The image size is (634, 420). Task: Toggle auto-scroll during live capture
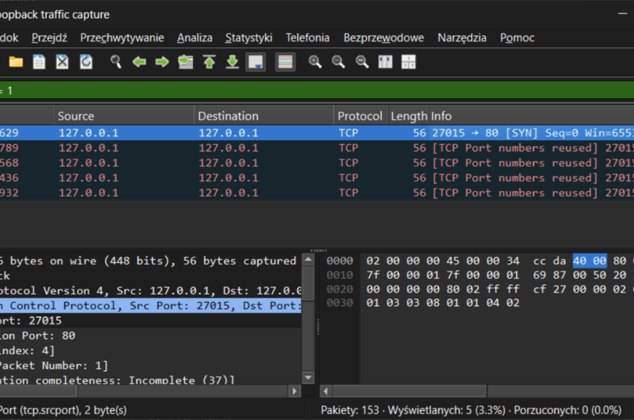click(x=256, y=62)
